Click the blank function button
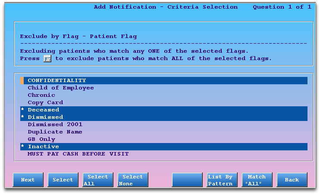The image size is (320, 194). pos(187,180)
